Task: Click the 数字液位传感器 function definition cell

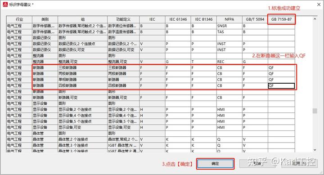Action: pos(123,26)
